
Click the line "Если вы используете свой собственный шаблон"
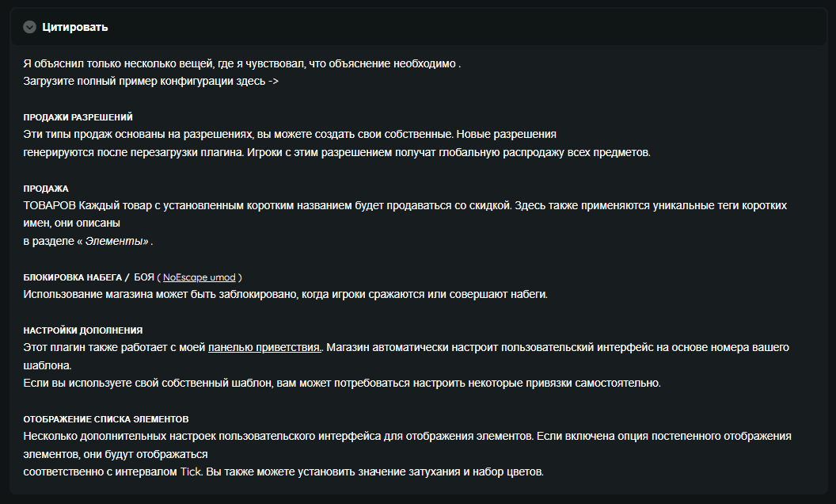[340, 383]
